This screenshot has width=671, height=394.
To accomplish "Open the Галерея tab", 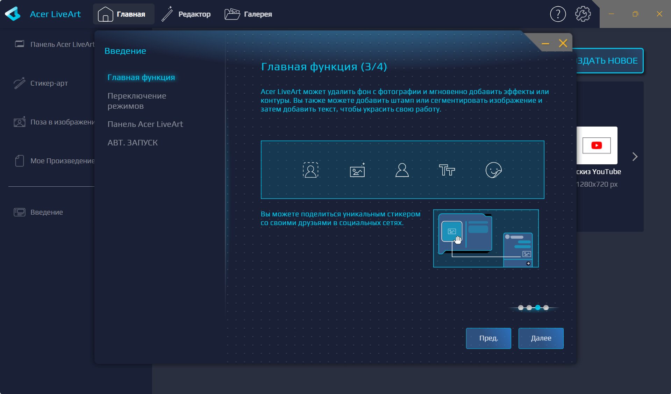I will pos(249,14).
